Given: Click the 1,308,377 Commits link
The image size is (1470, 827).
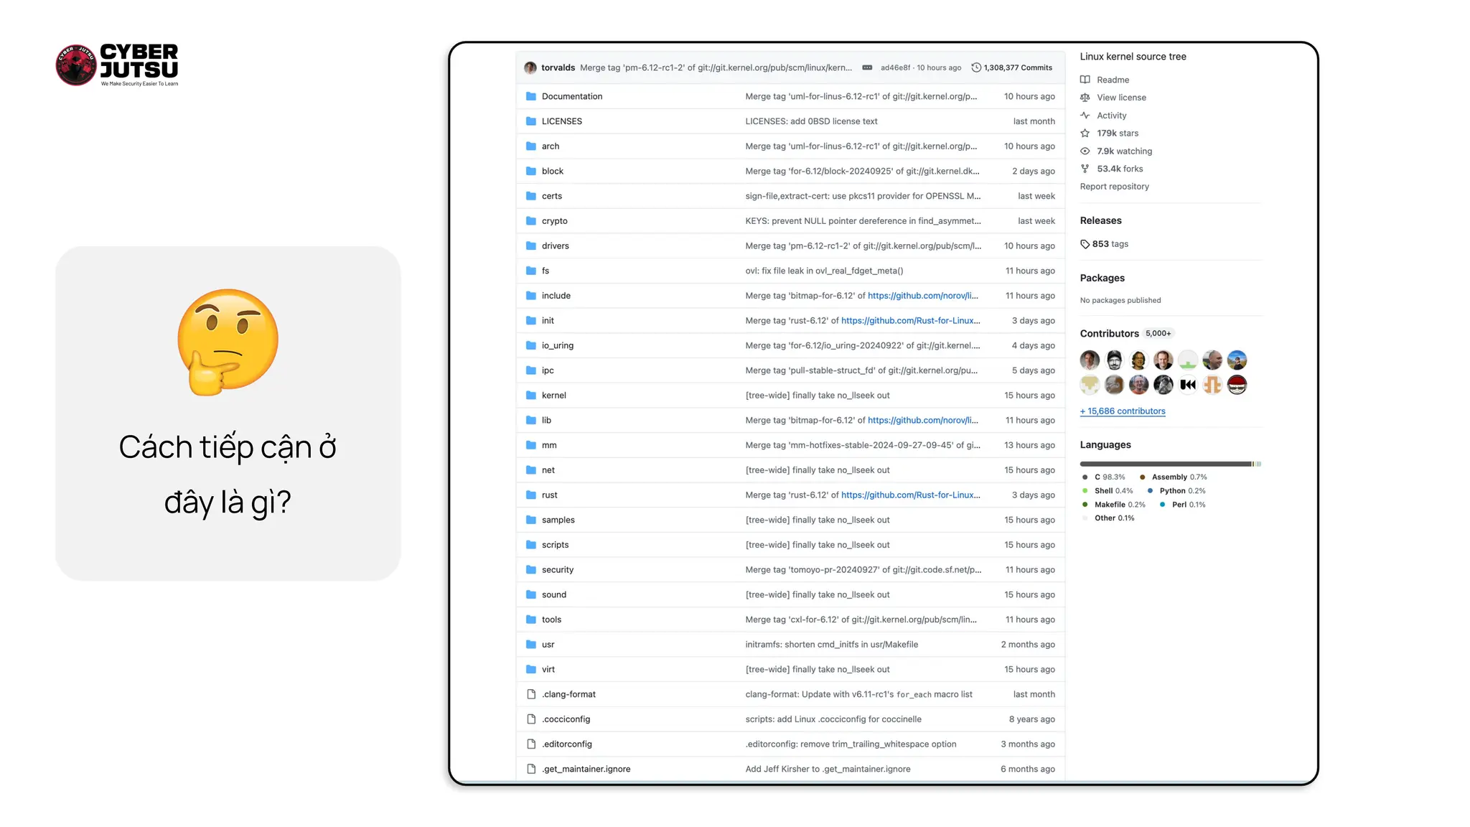Looking at the screenshot, I should click(1017, 67).
